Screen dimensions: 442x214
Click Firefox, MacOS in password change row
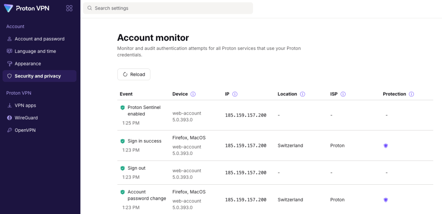point(189,192)
